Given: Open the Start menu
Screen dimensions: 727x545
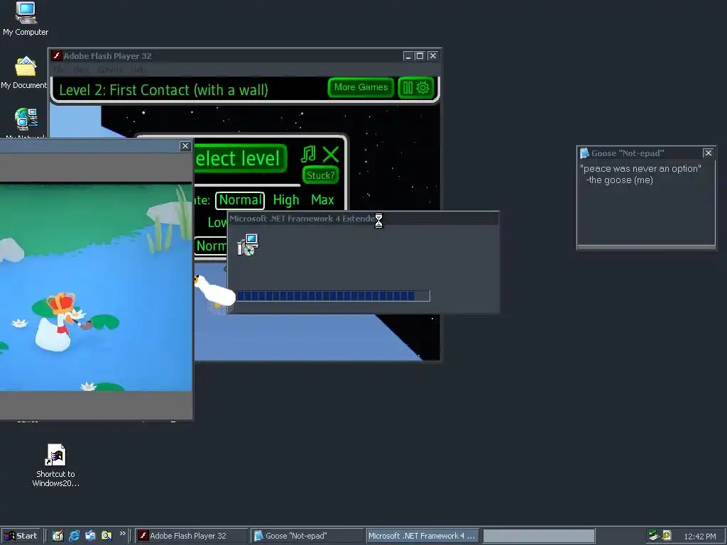Looking at the screenshot, I should point(21,536).
